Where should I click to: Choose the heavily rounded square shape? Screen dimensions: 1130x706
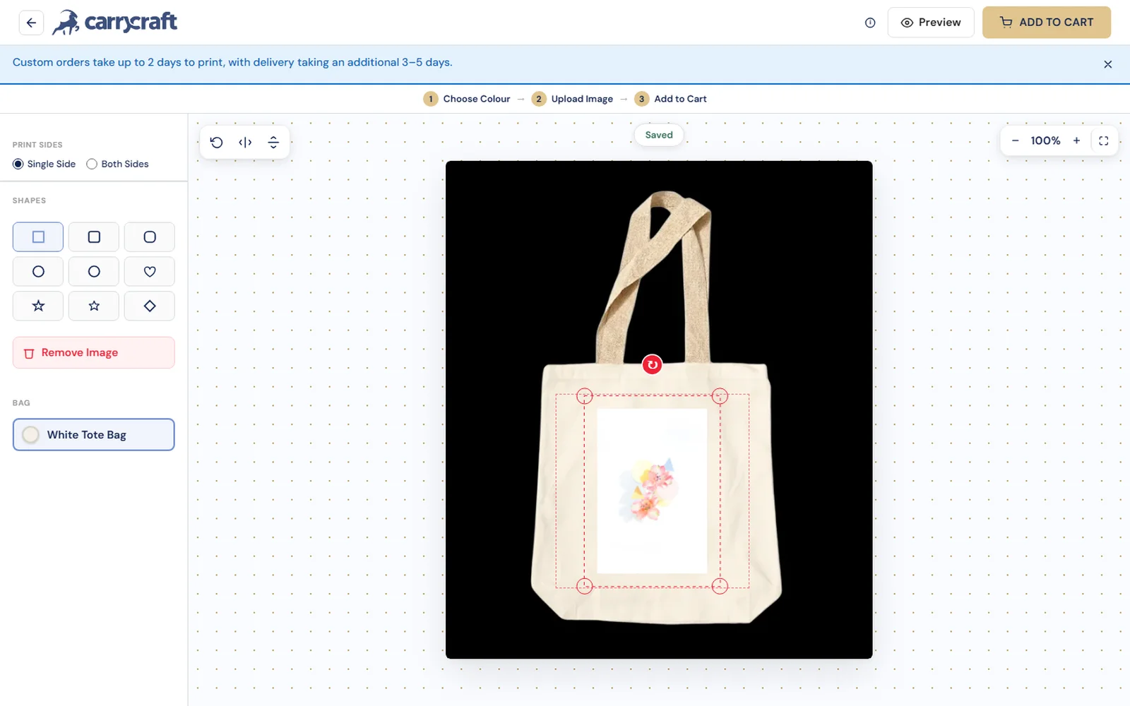pyautogui.click(x=150, y=237)
